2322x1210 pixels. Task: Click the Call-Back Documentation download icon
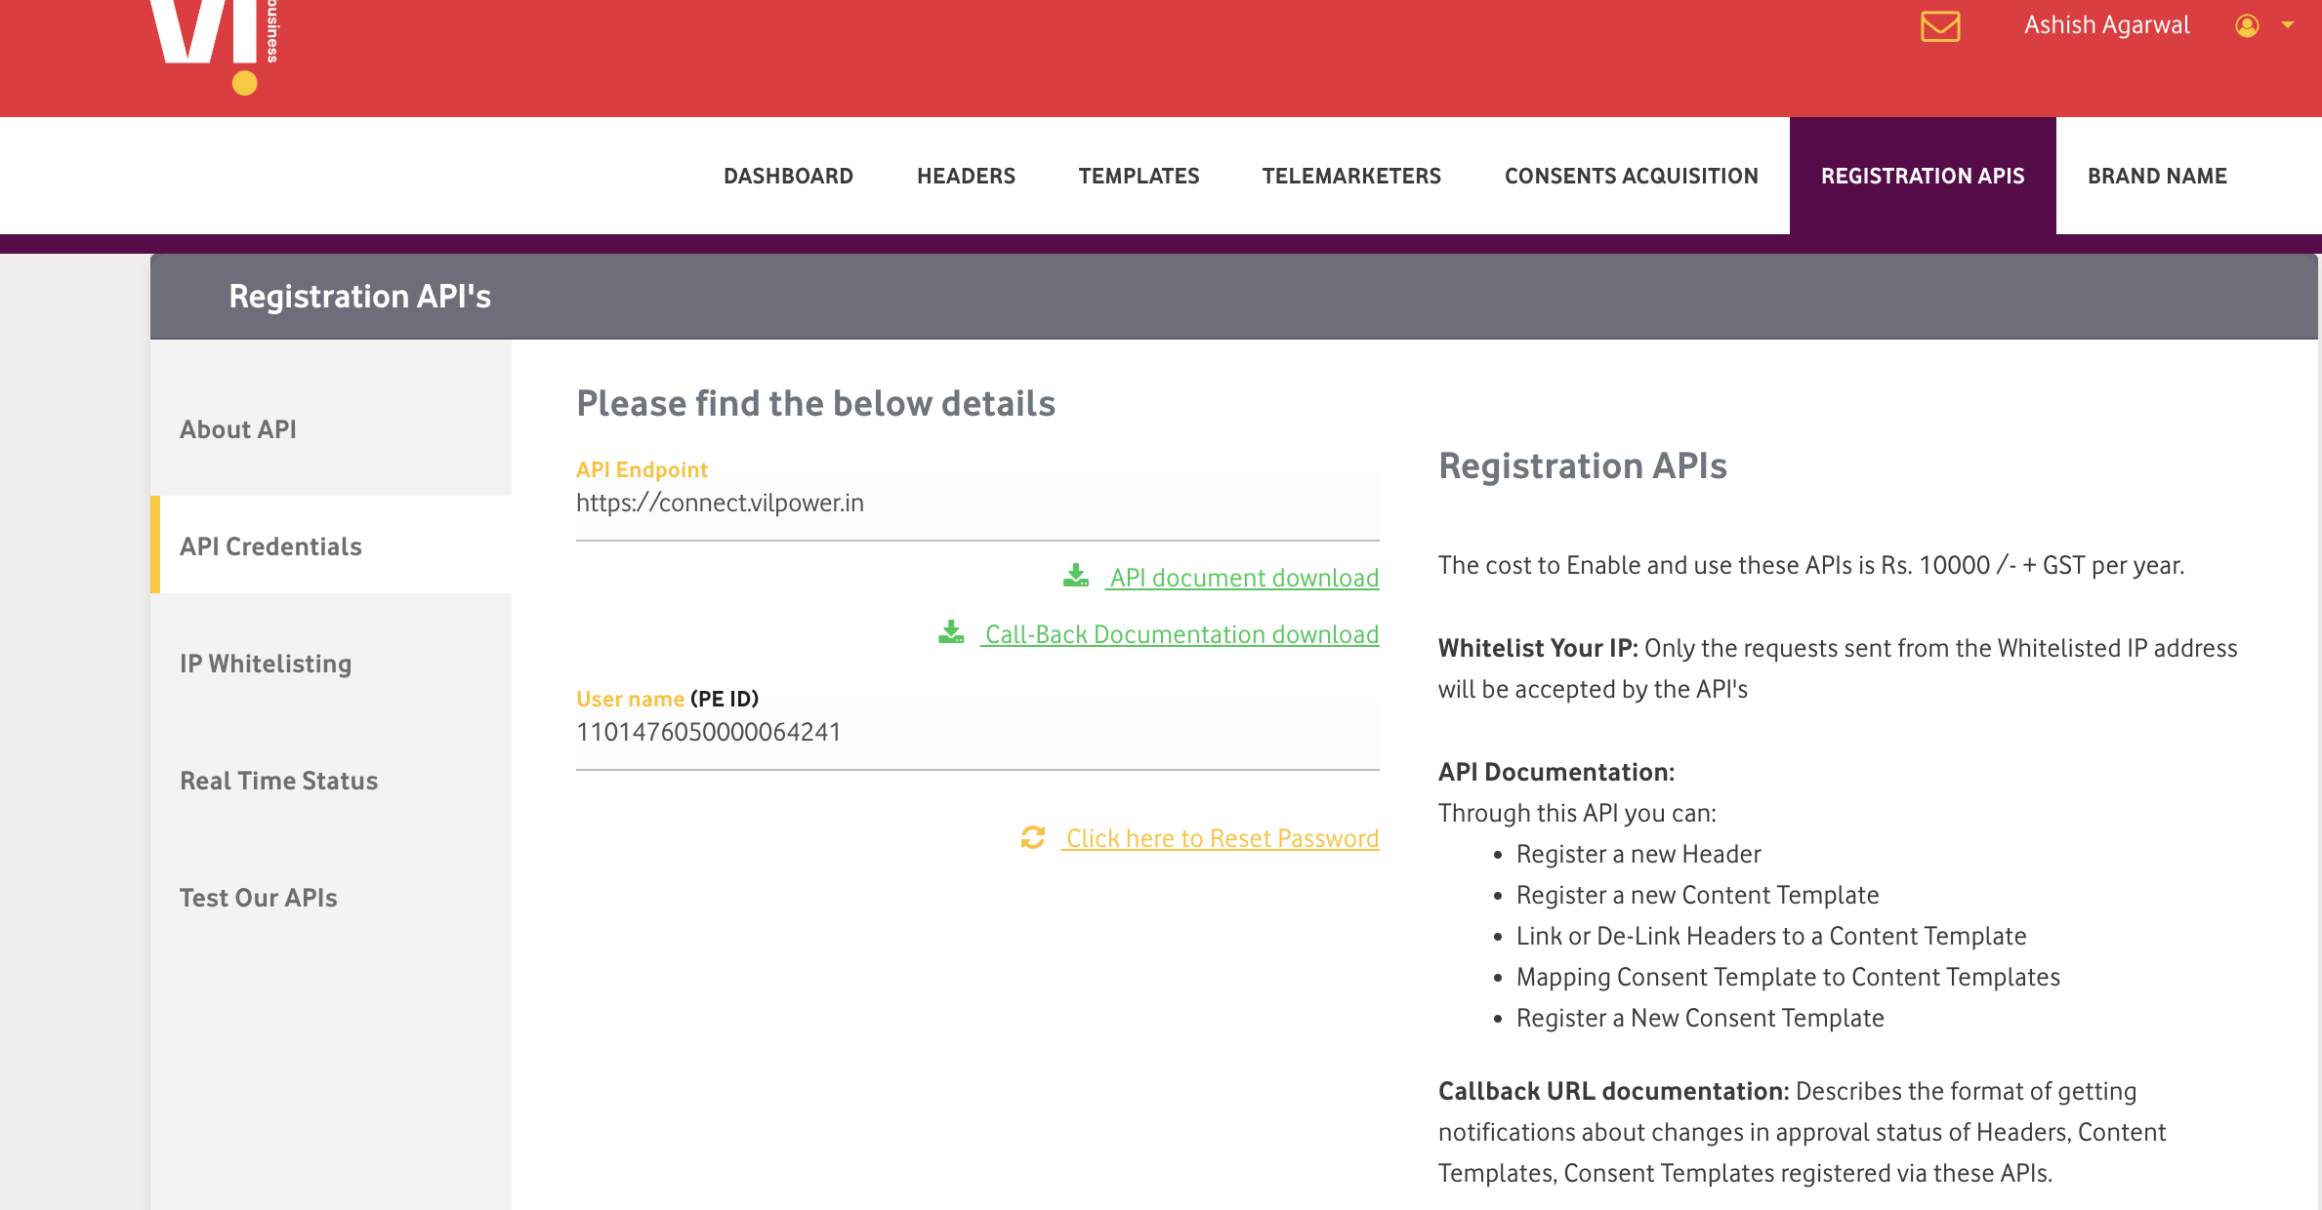pyautogui.click(x=949, y=631)
